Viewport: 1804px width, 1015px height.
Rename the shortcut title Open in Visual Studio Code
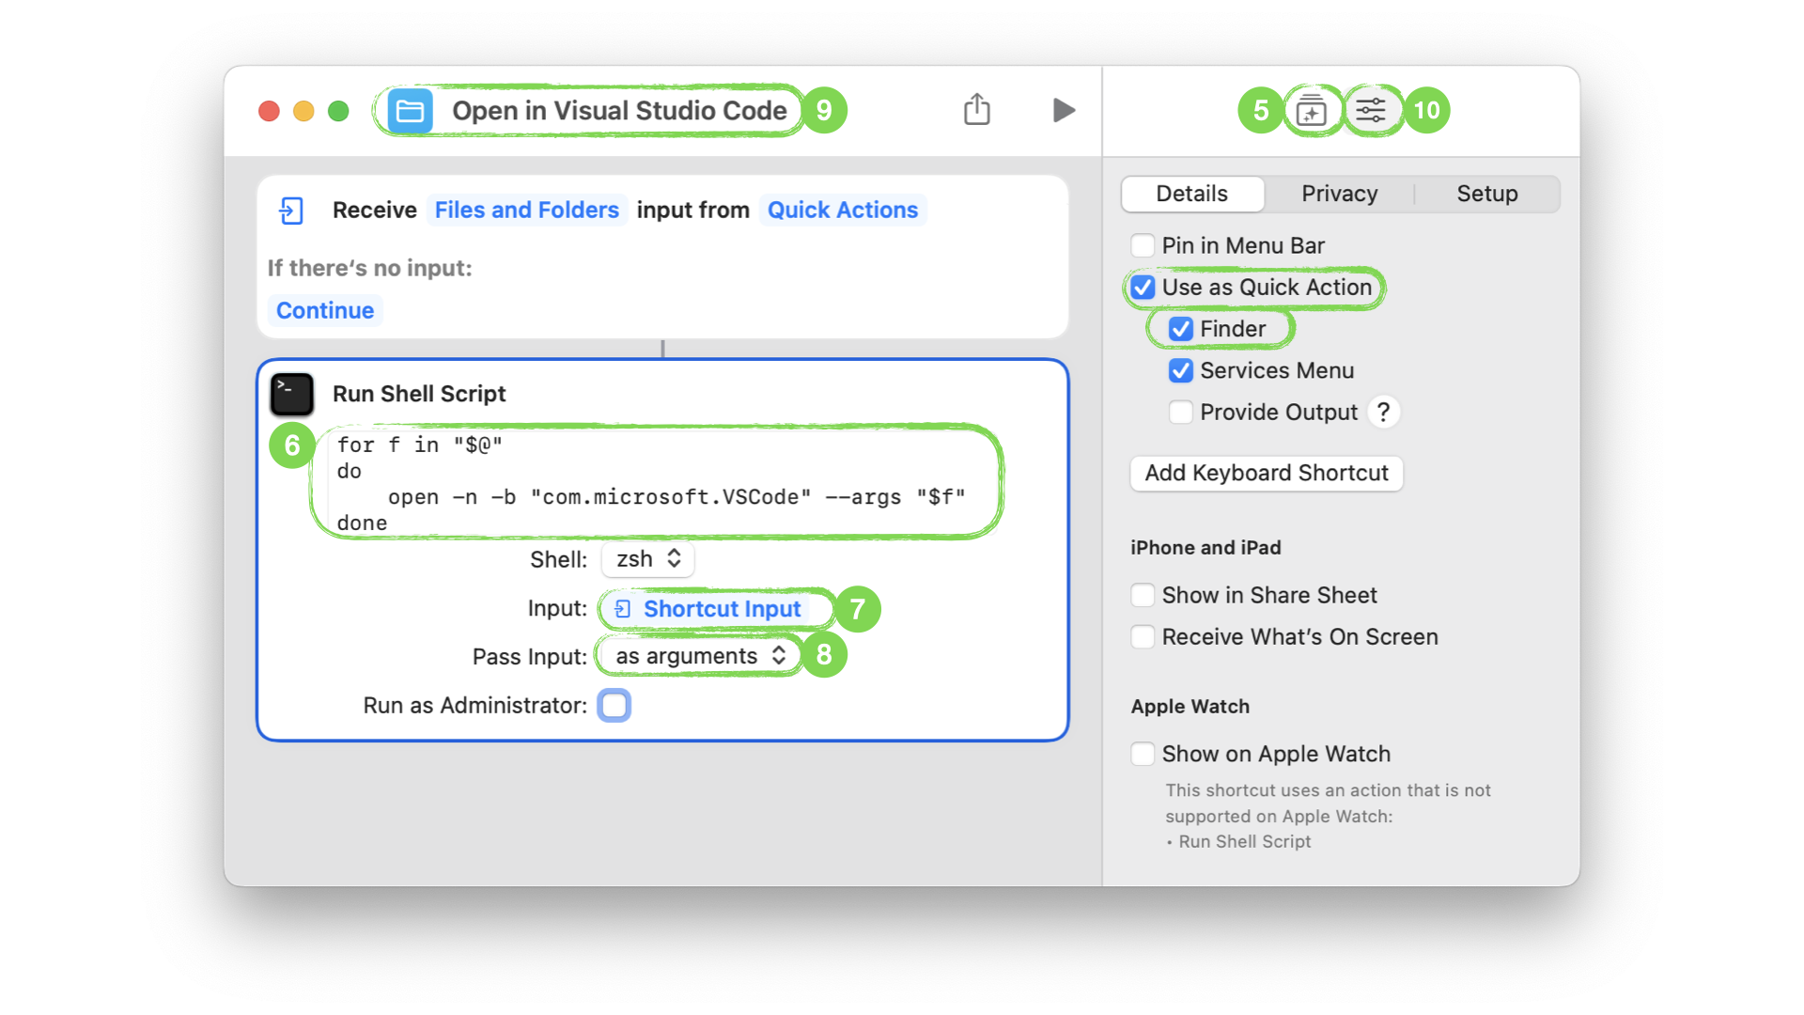tap(619, 111)
